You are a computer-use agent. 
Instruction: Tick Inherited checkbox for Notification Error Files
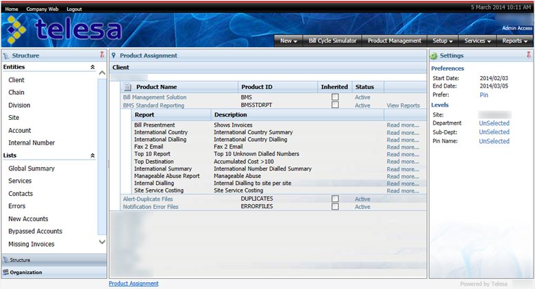pyautogui.click(x=335, y=206)
